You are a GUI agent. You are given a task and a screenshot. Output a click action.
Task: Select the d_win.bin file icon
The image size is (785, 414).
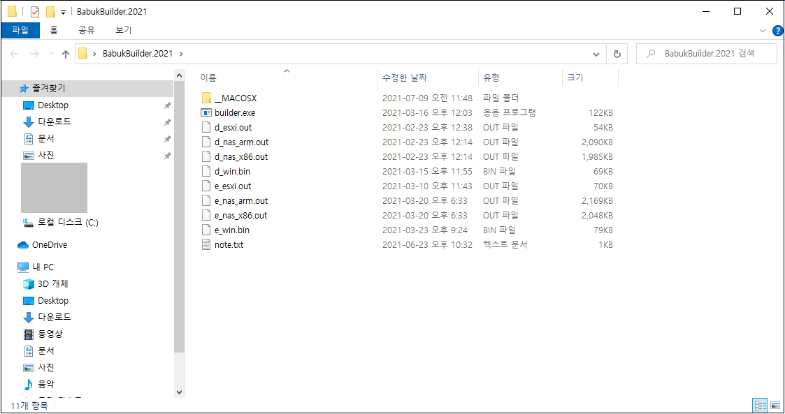point(206,172)
